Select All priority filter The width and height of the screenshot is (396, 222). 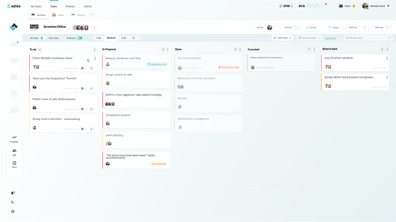[x=134, y=38]
